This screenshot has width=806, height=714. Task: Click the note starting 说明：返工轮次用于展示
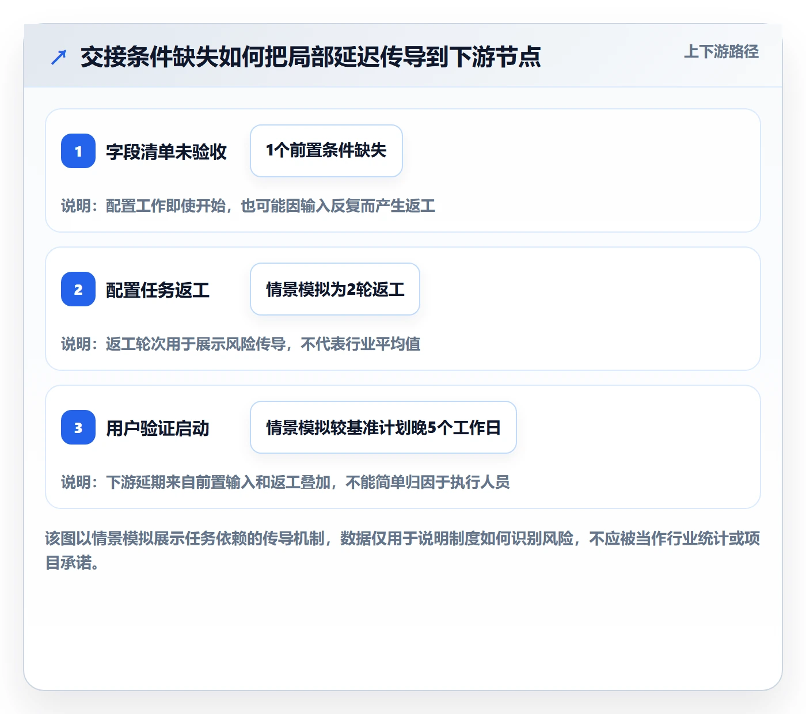click(241, 344)
